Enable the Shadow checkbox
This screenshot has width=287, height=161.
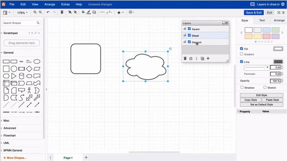(x=242, y=88)
